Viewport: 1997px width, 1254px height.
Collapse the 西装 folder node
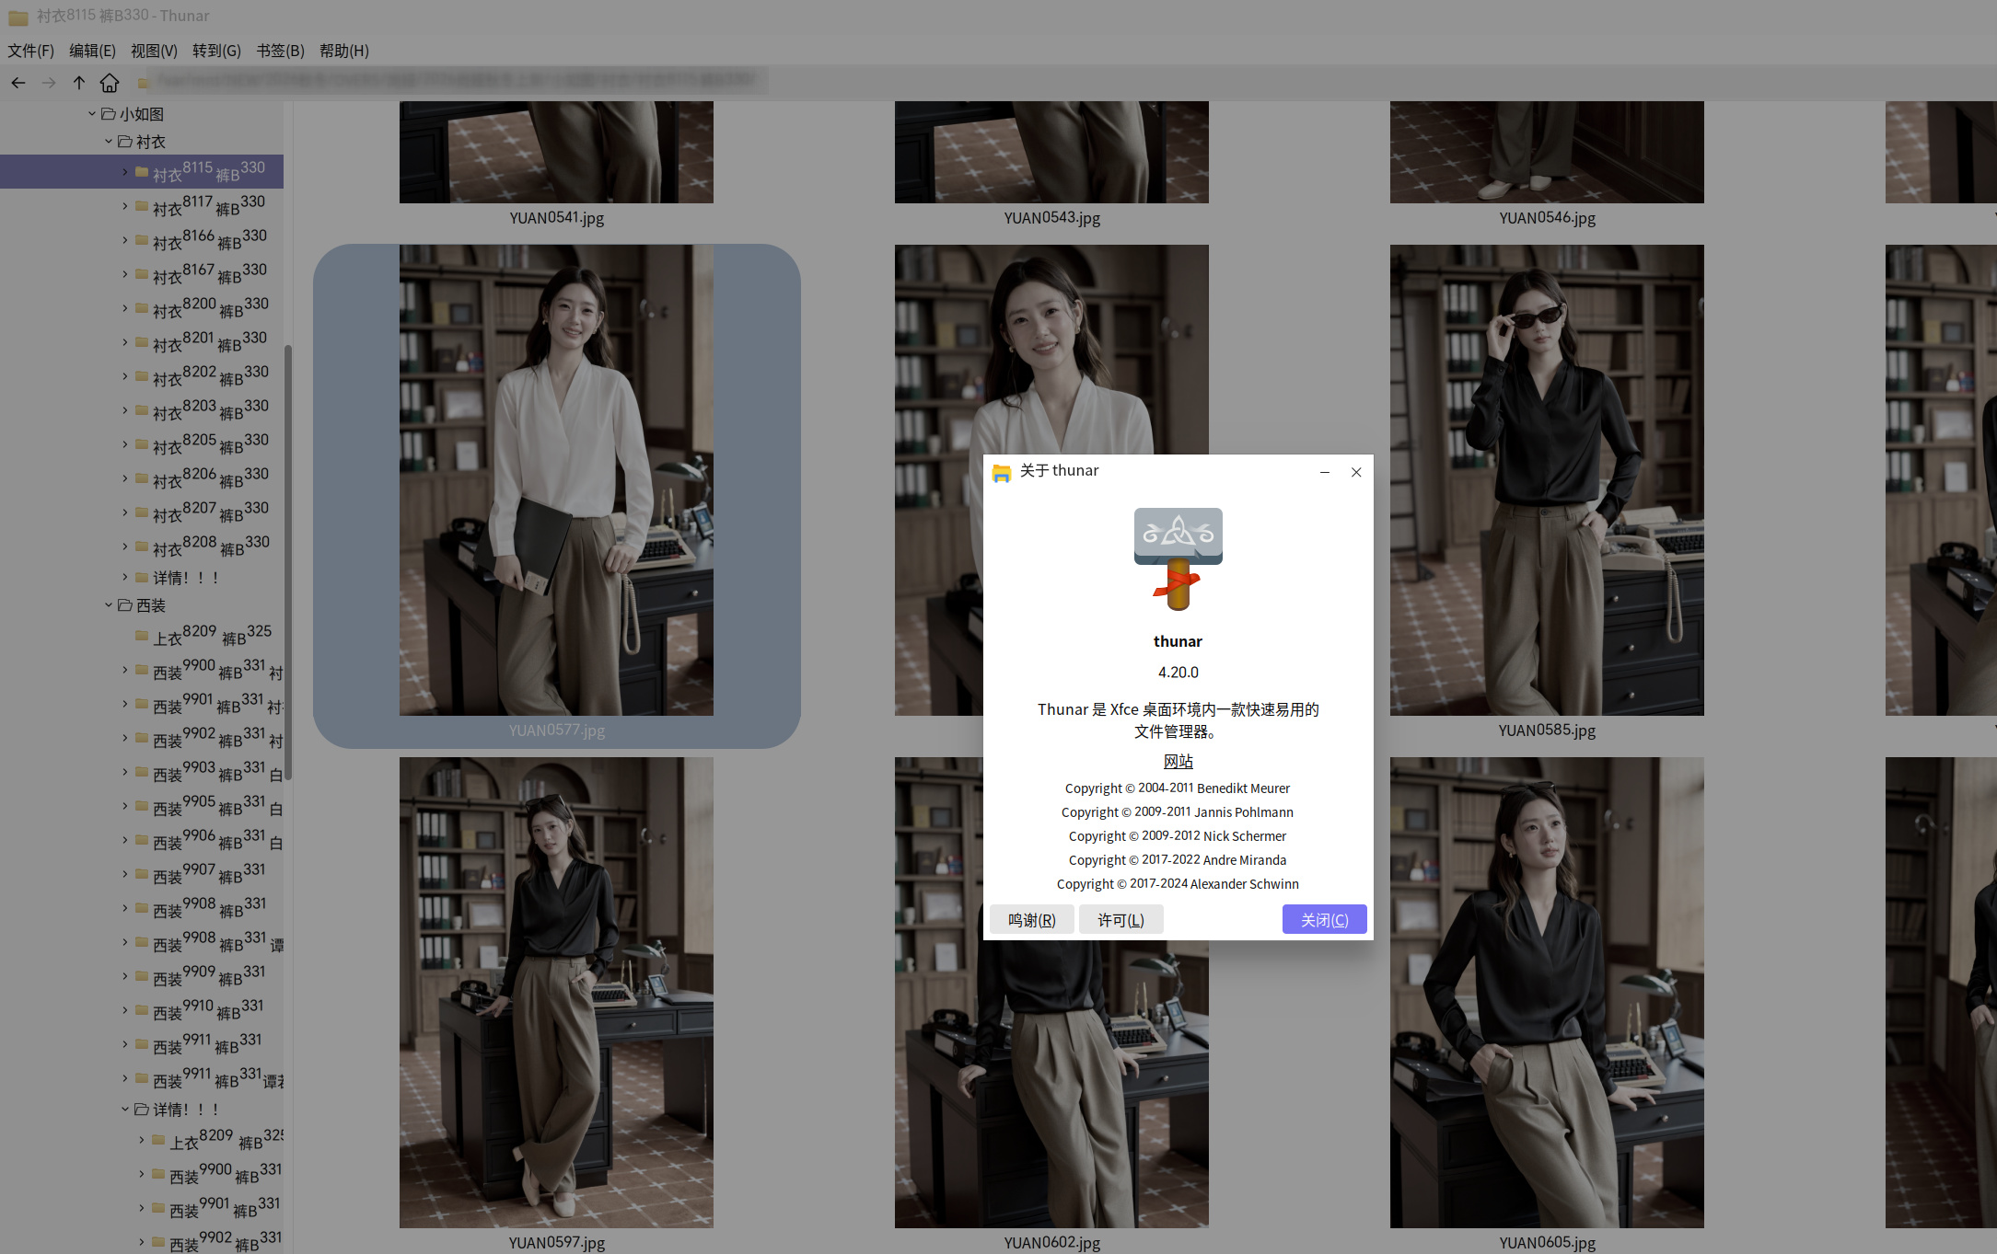(x=109, y=605)
